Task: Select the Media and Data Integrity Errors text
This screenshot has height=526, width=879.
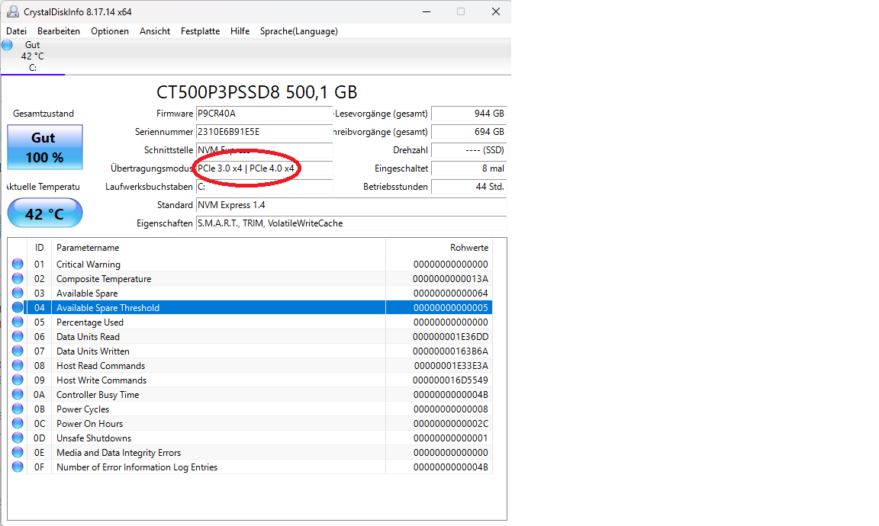Action: tap(119, 453)
